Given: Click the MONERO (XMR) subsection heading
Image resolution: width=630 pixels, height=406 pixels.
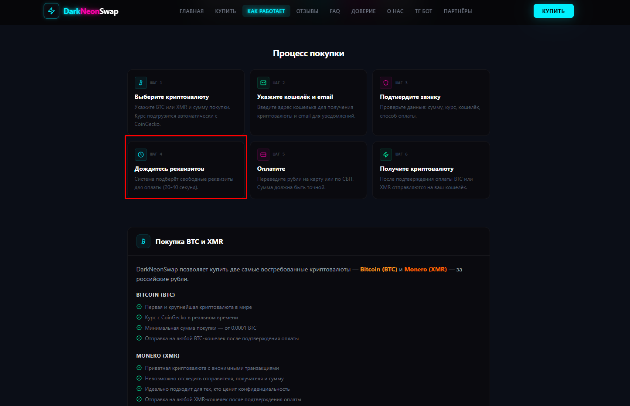Looking at the screenshot, I should tap(158, 356).
